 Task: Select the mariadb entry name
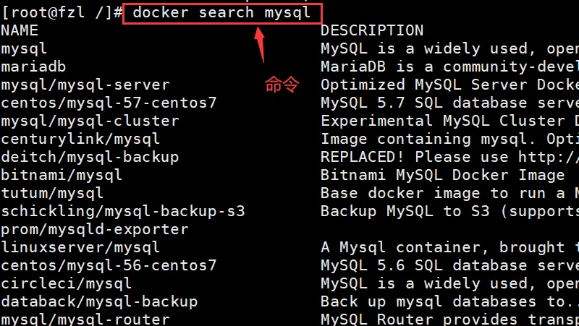click(33, 67)
